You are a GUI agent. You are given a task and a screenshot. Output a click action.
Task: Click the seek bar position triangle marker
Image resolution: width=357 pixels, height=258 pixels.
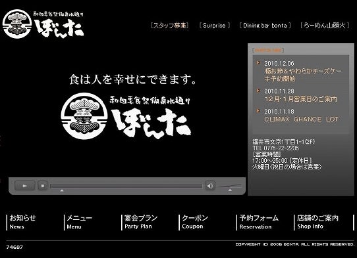[x=62, y=191]
